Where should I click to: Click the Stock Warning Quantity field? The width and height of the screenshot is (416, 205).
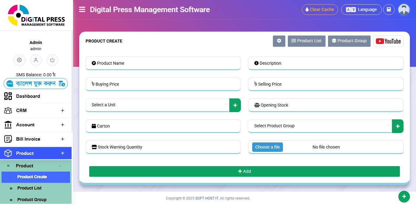[163, 147]
